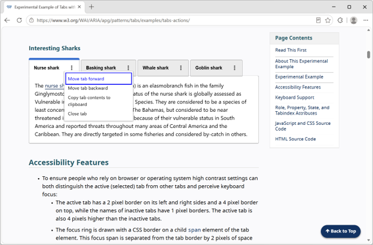Add this page to favorites star icon
Screen dimensions: 373x245
328,20
